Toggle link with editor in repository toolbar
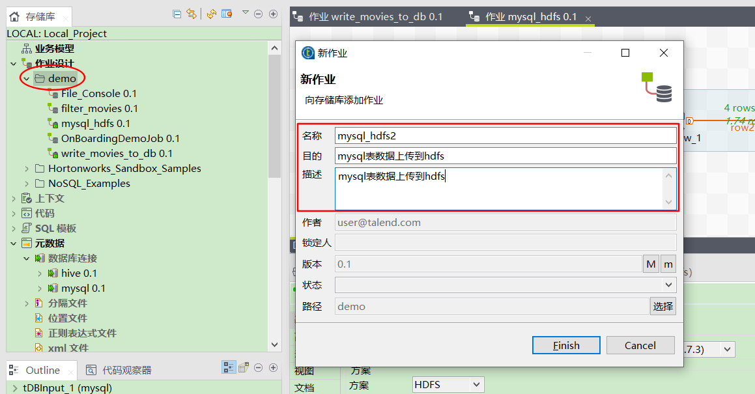This screenshot has width=755, height=394. click(x=191, y=14)
